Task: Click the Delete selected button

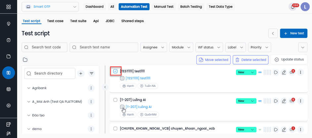Action: point(250,60)
